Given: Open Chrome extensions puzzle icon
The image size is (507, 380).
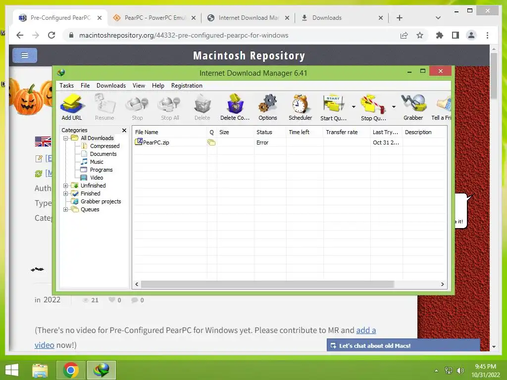Looking at the screenshot, I should 440,35.
